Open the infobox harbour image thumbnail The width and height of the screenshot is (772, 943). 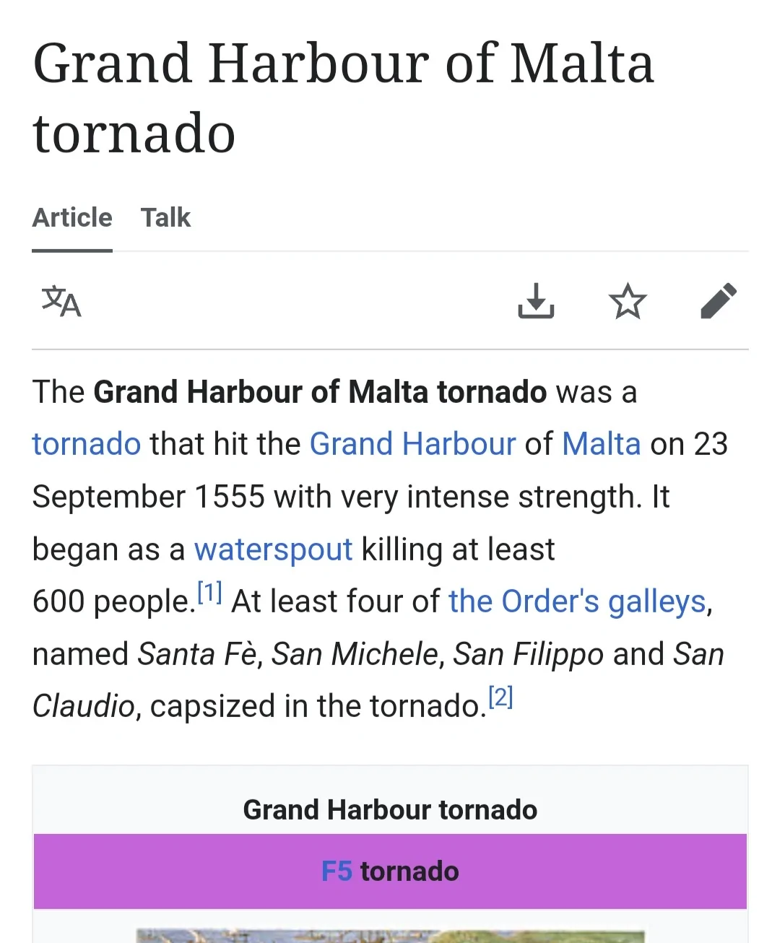pyautogui.click(x=390, y=936)
